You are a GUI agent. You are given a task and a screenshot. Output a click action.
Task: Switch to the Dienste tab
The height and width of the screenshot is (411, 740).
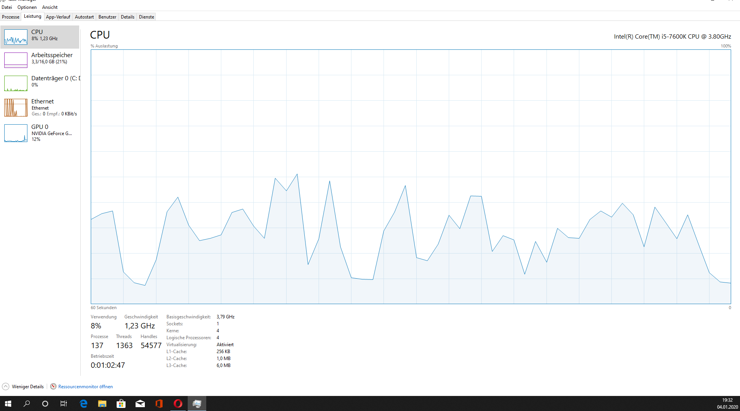point(146,17)
